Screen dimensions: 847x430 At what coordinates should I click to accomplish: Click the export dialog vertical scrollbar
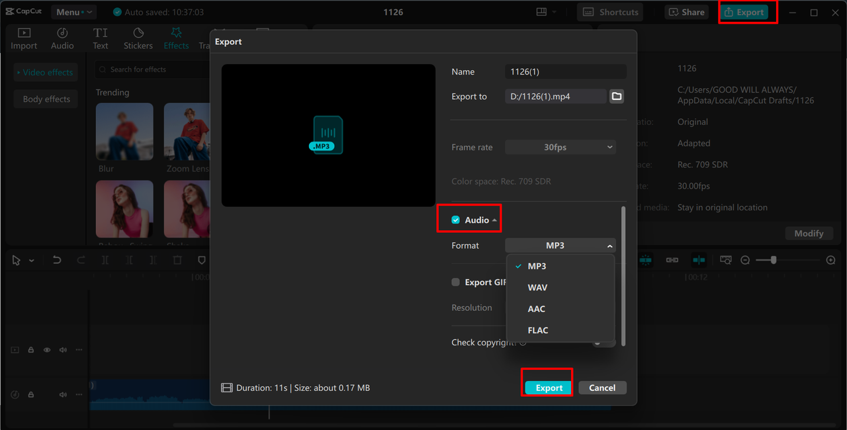click(x=622, y=277)
